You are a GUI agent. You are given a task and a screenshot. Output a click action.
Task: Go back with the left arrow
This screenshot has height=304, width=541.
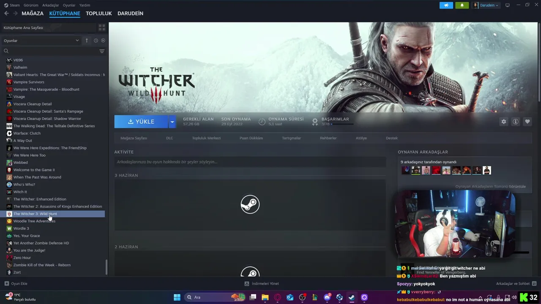[x=6, y=14]
